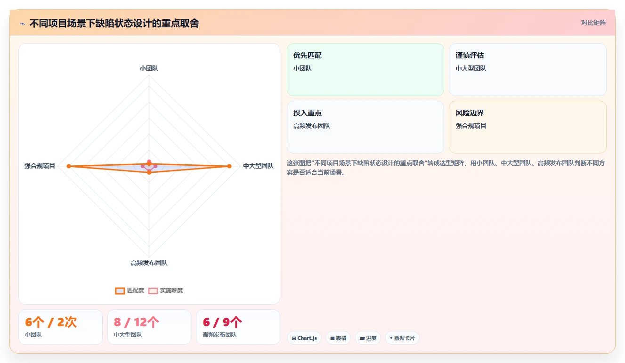The width and height of the screenshot is (625, 363).
Task: Click 高频发布团队 text in 投入重点 card
Action: pos(312,126)
